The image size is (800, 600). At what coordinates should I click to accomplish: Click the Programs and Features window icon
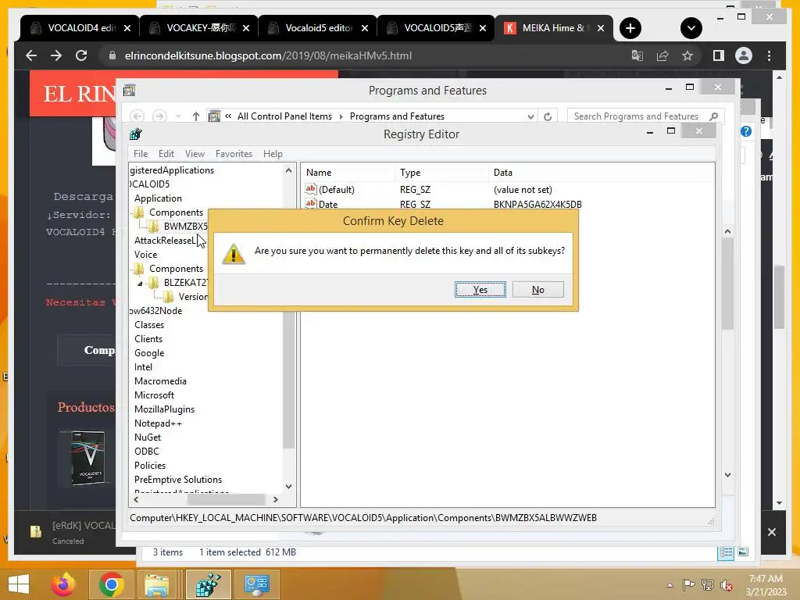click(x=130, y=91)
